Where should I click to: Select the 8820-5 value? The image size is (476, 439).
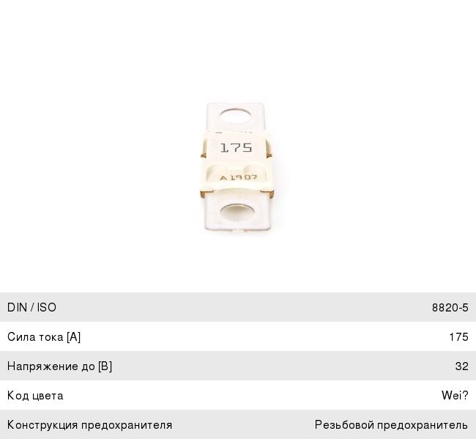[x=450, y=308]
